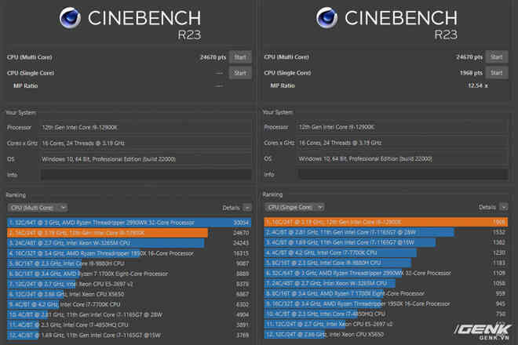The height and width of the screenshot is (345, 518).
Task: Click the 1968 pts Single Core score
Action: point(471,73)
